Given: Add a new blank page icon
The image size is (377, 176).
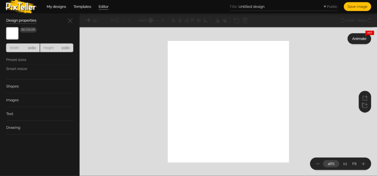Looking at the screenshot, I should tap(365, 98).
